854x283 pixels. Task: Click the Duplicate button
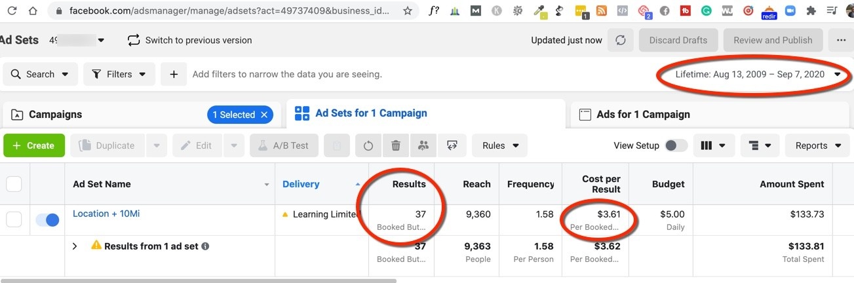(x=107, y=145)
